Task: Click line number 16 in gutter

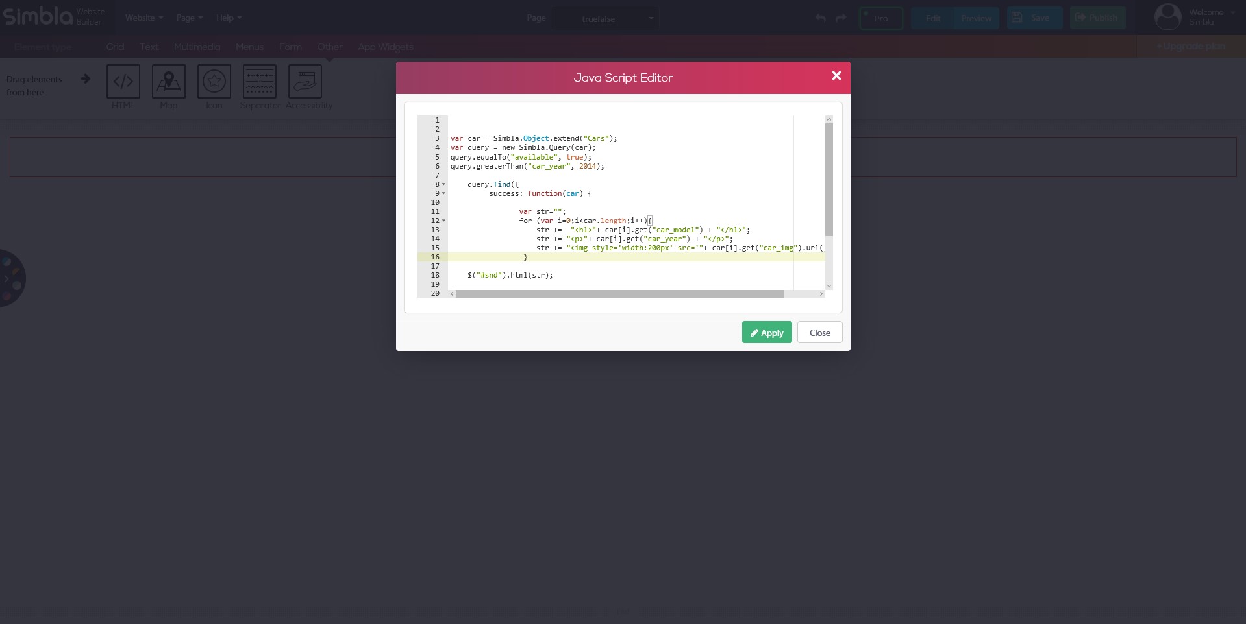Action: 435,257
